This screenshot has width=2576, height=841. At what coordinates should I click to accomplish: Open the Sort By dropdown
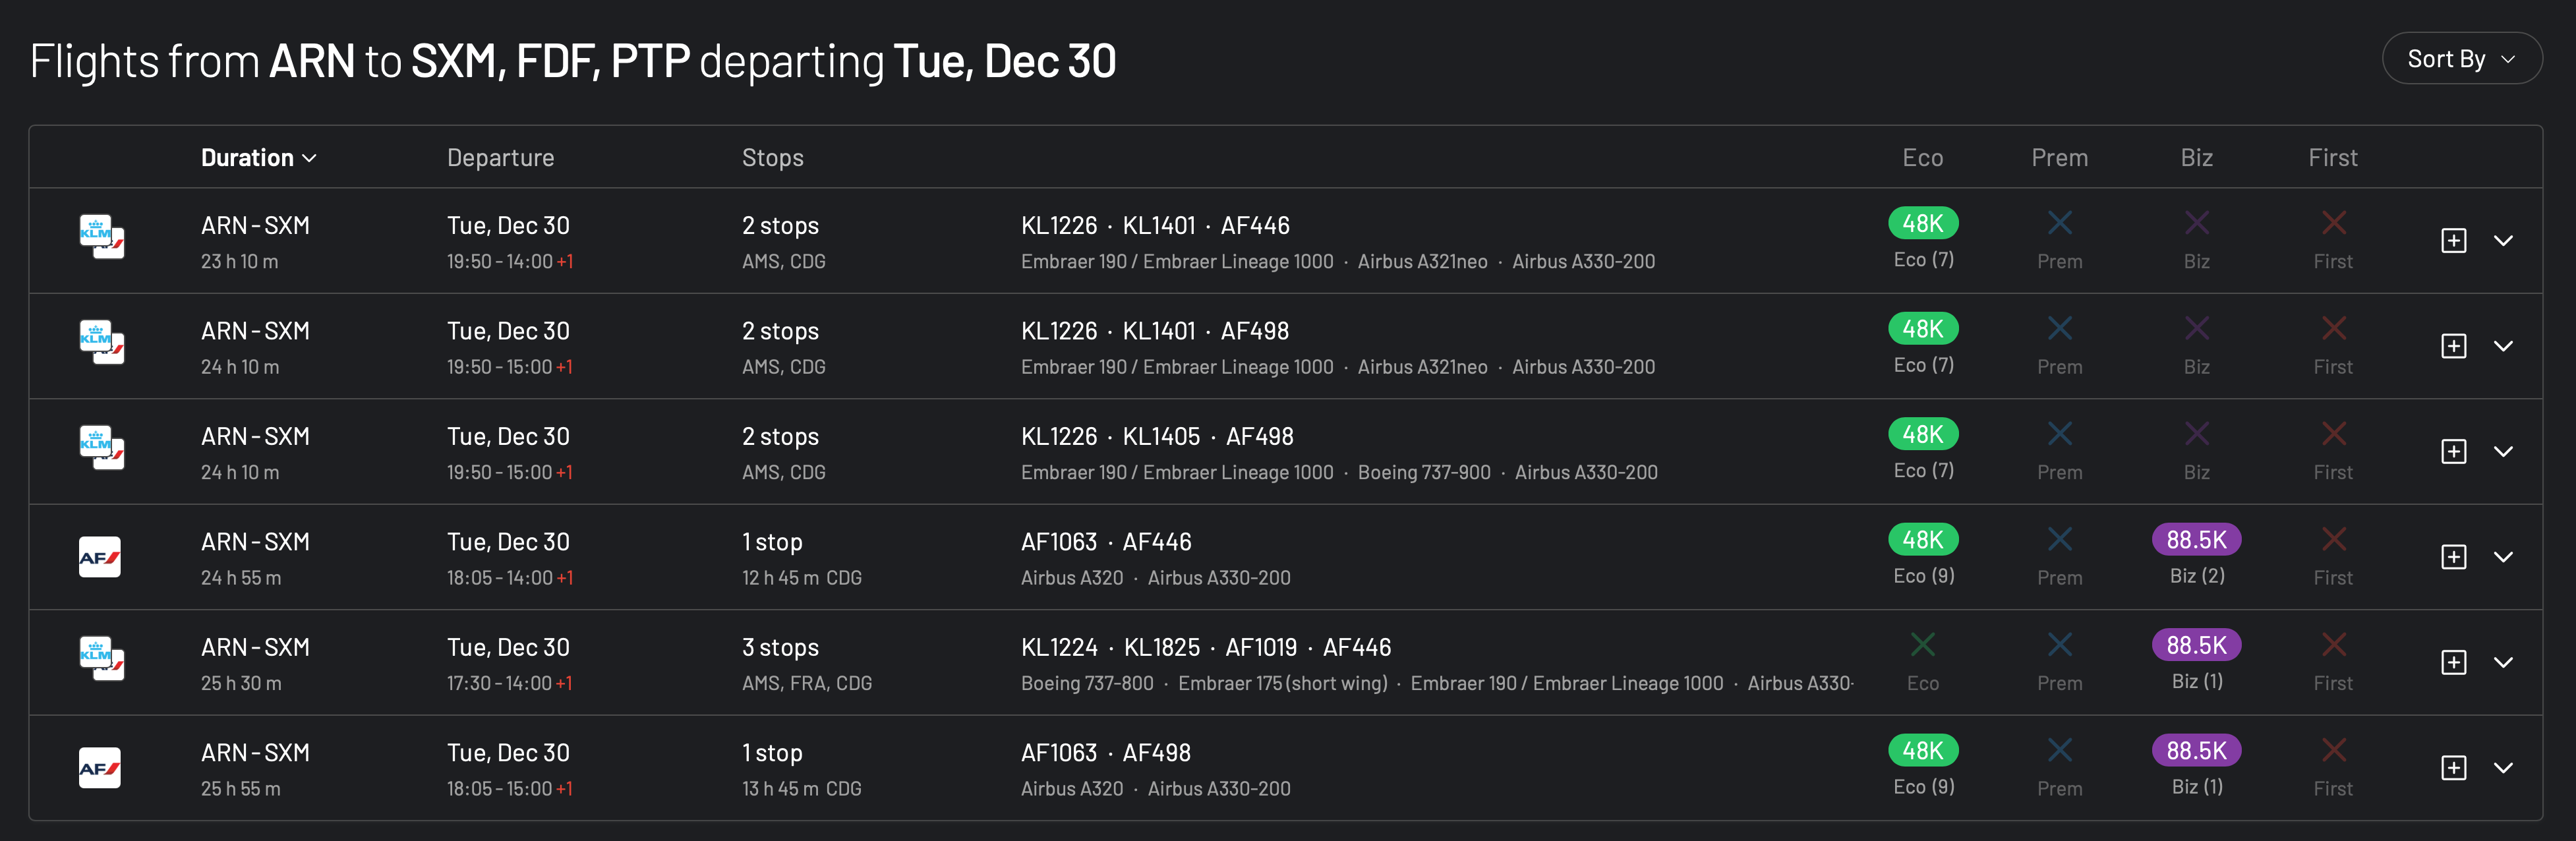coord(2461,59)
